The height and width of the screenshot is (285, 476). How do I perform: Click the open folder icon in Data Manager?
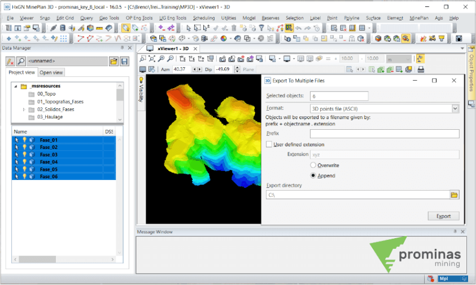click(x=114, y=62)
